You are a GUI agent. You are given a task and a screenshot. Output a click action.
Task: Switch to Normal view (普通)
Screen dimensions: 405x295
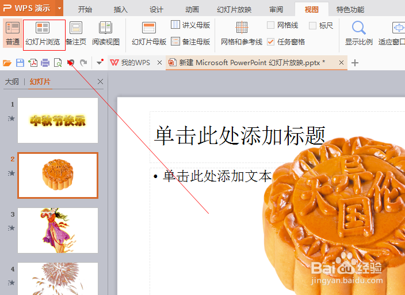pos(13,33)
